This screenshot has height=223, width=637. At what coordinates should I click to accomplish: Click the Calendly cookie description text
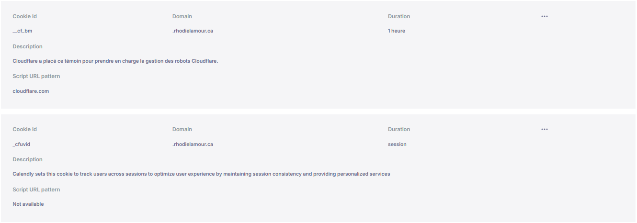coord(201,174)
